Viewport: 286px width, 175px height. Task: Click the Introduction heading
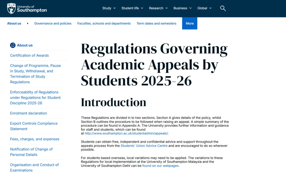pos(113,102)
